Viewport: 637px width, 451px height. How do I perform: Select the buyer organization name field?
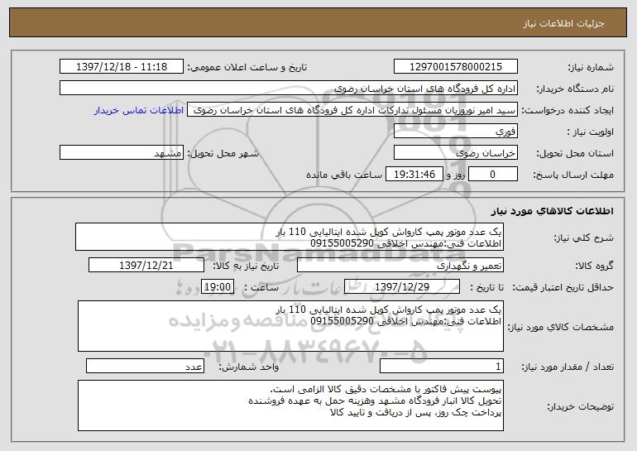coord(289,89)
